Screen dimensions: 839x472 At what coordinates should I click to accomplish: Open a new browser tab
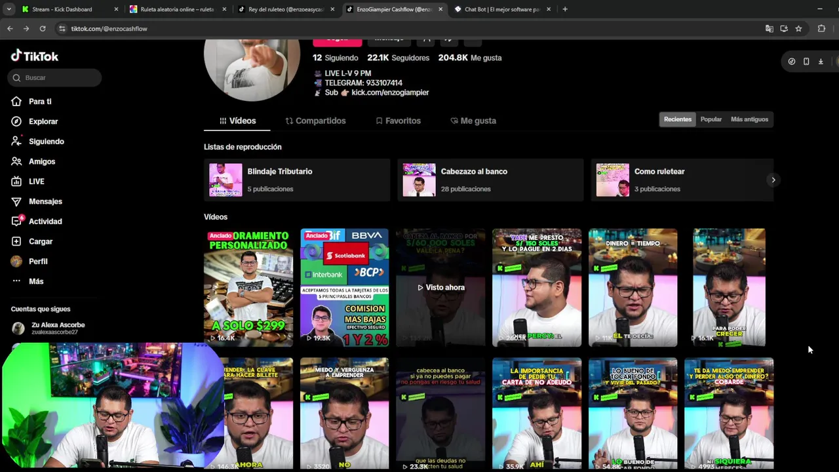pyautogui.click(x=565, y=9)
